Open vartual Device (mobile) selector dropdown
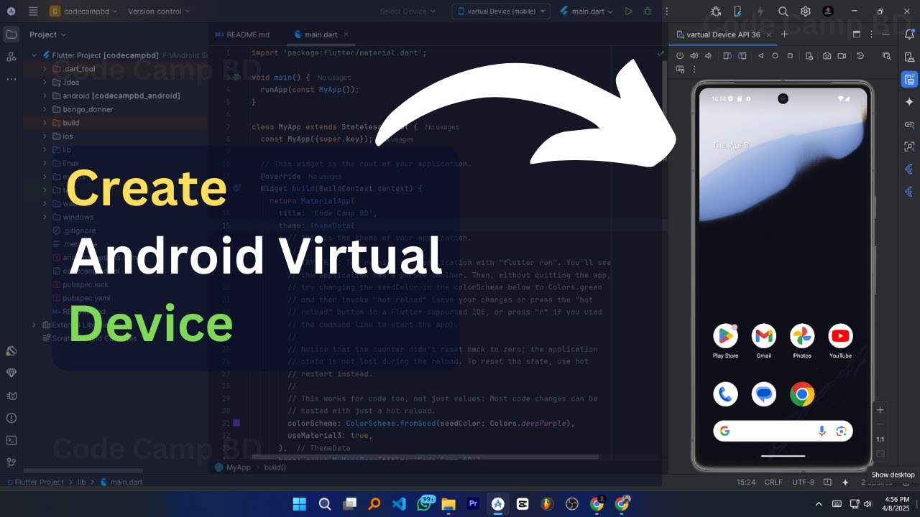The height and width of the screenshot is (517, 920). 501,11
